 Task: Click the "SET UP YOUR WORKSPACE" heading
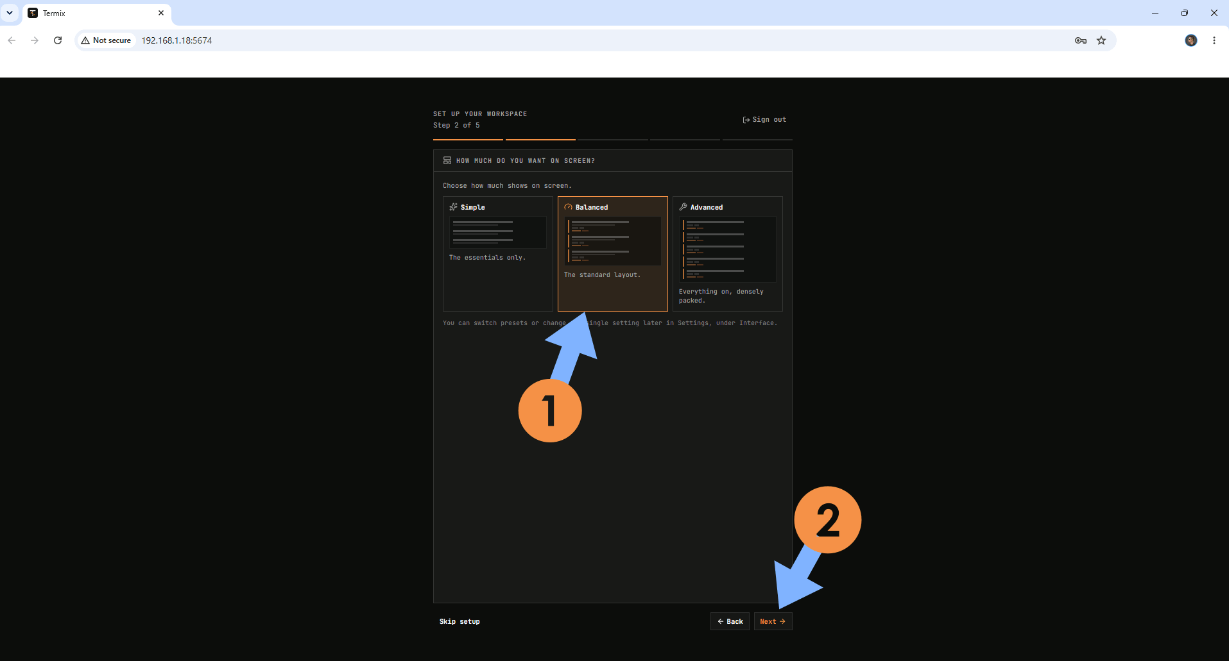pos(480,114)
